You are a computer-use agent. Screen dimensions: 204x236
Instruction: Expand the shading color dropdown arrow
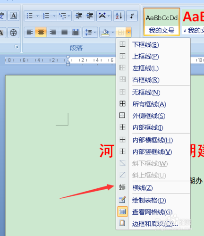(x=113, y=33)
